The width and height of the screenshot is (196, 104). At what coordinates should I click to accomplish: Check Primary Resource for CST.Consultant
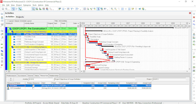point(33,88)
